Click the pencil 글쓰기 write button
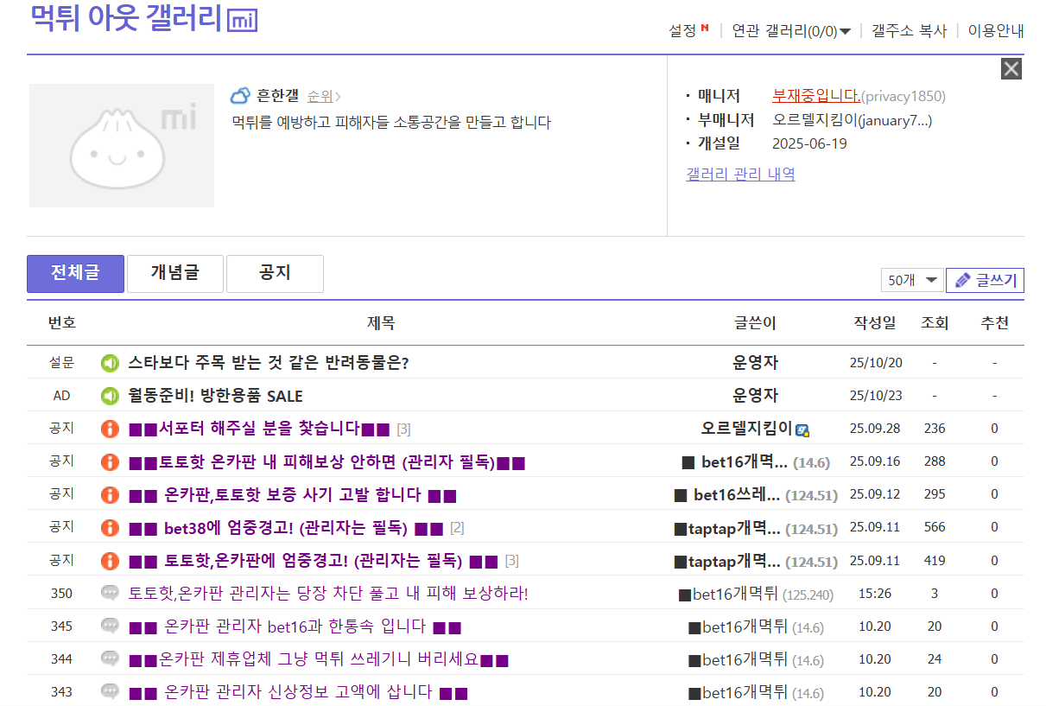The height and width of the screenshot is (706, 1046). tap(986, 280)
